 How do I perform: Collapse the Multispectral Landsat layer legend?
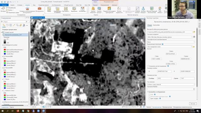[x=3, y=45]
